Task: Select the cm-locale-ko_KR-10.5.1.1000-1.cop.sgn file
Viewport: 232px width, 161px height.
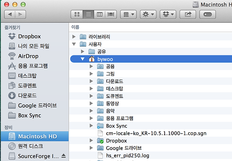Action: (156, 133)
